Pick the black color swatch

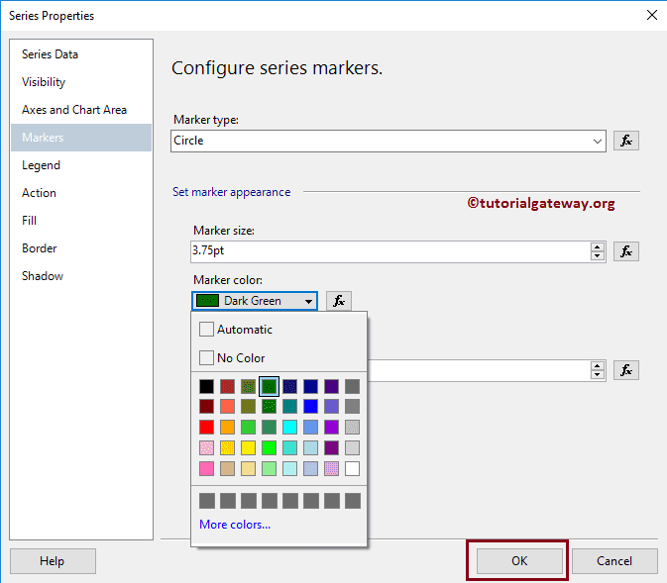[x=206, y=386]
